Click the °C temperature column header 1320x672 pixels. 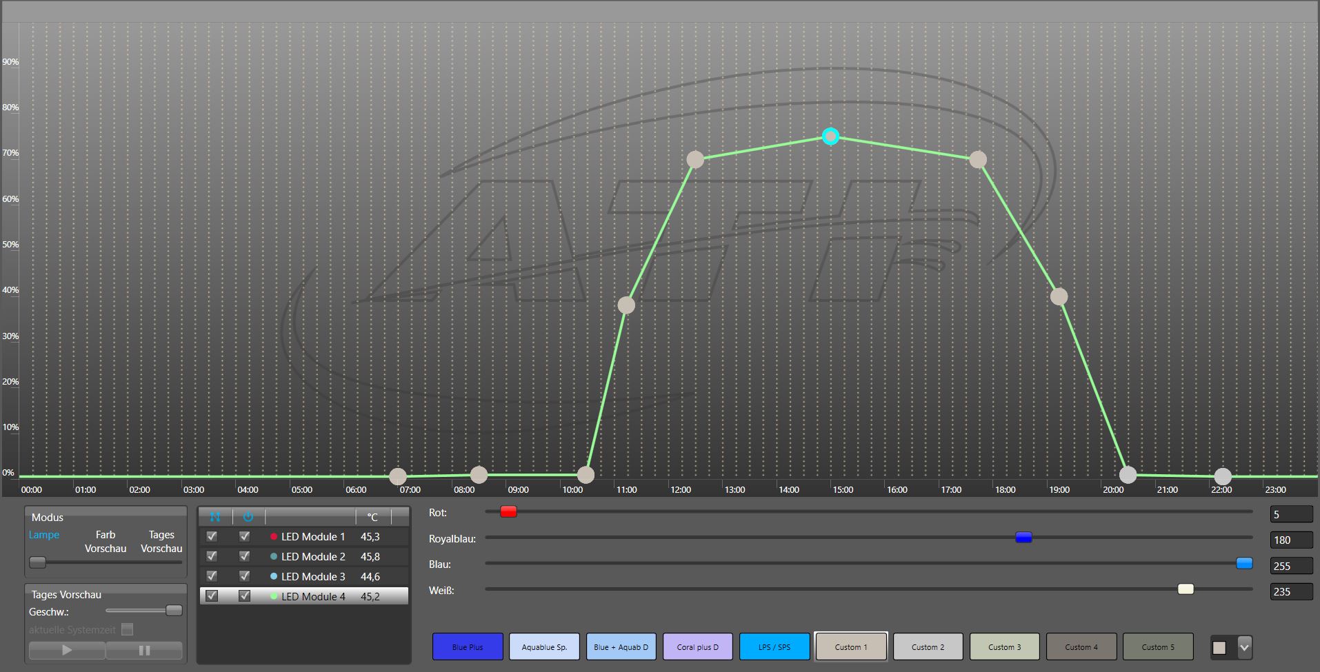point(372,517)
